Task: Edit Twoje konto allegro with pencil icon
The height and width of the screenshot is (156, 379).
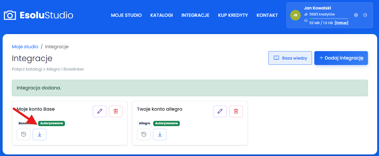Action: (220, 111)
